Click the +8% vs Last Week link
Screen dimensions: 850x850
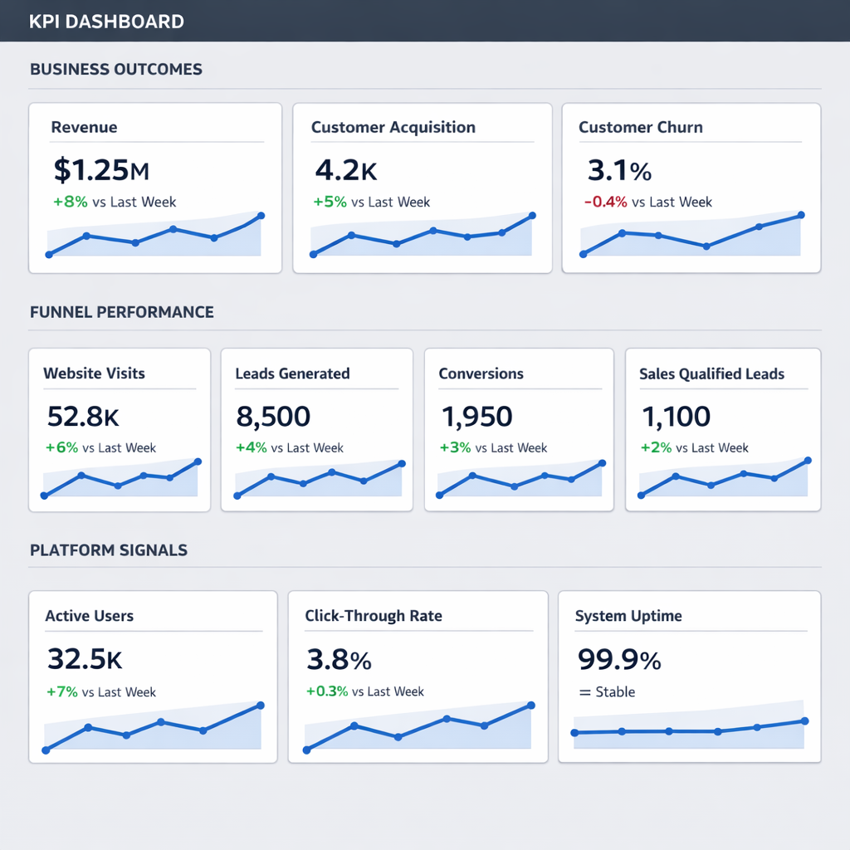[113, 202]
